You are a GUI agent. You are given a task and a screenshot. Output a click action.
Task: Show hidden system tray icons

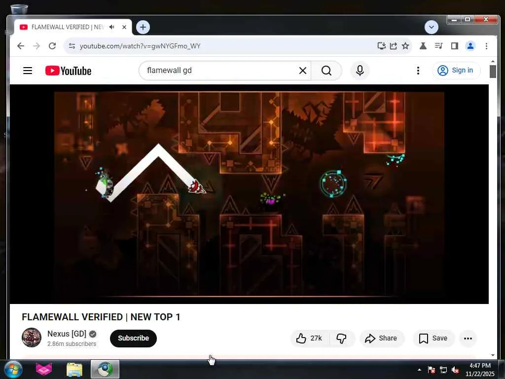[x=419, y=370]
